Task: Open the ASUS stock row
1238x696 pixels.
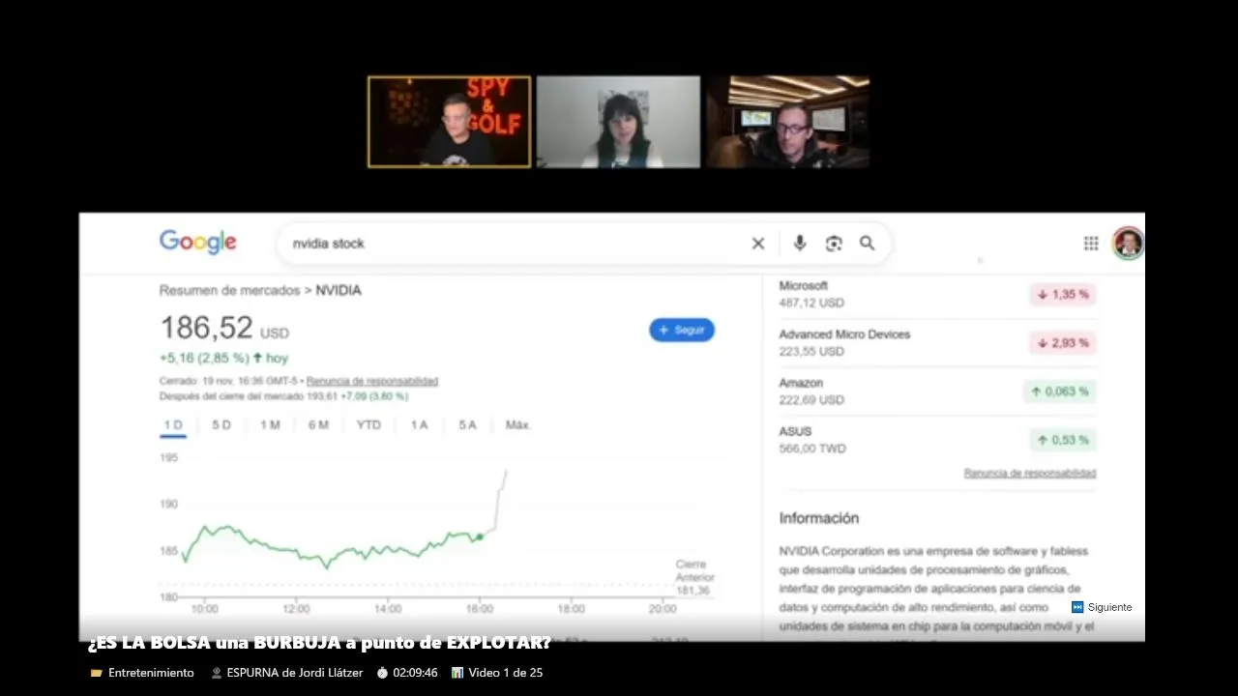Action: pyautogui.click(x=937, y=440)
